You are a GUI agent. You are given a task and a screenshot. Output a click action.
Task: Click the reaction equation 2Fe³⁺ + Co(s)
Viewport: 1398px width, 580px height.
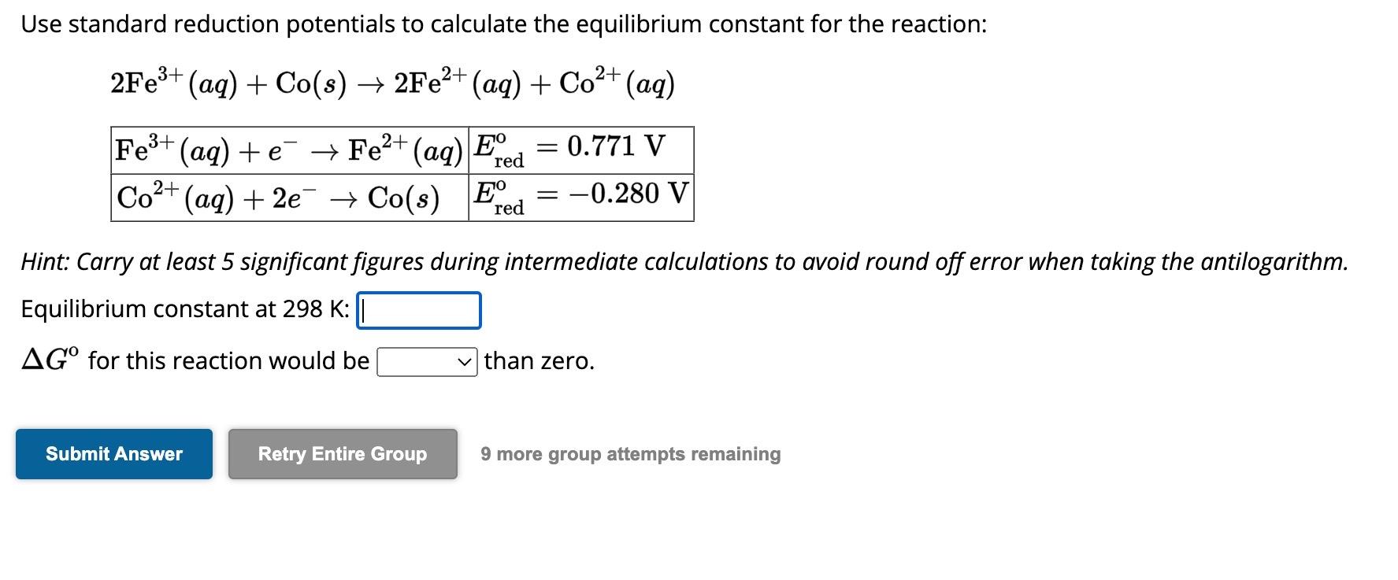click(391, 81)
